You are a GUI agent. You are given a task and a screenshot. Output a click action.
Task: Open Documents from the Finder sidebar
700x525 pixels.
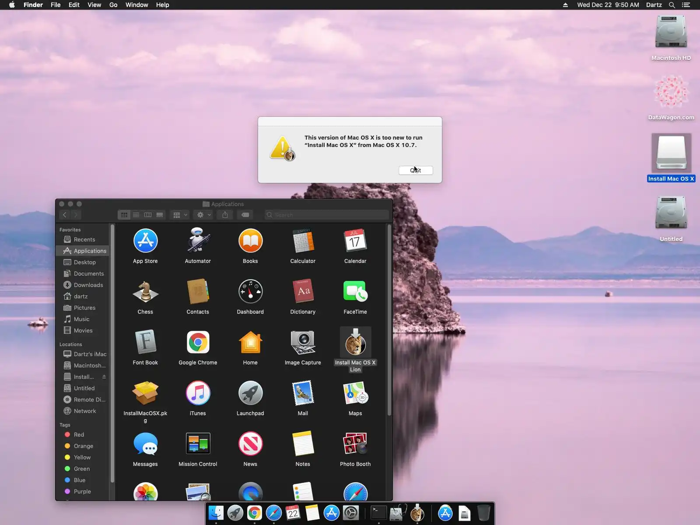click(x=83, y=273)
